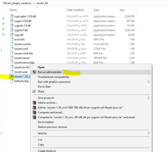Select the ecm.info file name
The height and width of the screenshot is (152, 168).
coord(19,39)
